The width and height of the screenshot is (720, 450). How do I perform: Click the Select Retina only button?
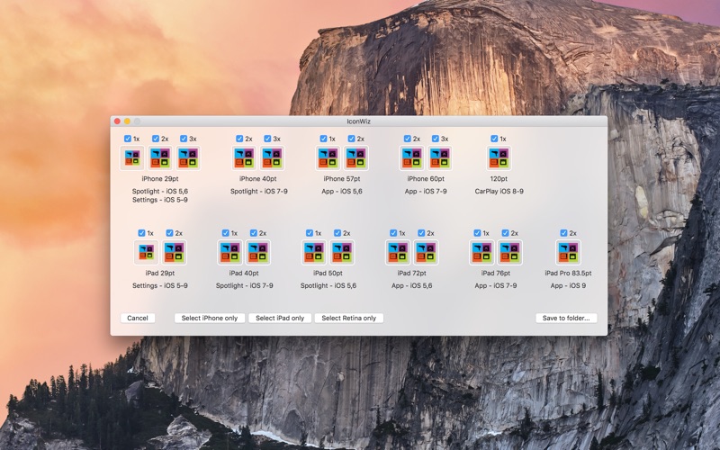tap(349, 318)
